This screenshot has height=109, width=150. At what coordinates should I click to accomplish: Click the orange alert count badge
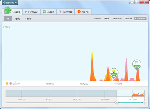[x=79, y=12]
